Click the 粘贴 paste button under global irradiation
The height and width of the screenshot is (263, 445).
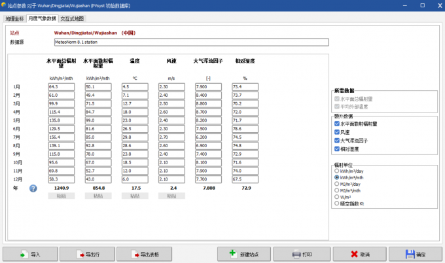[x=62, y=196]
